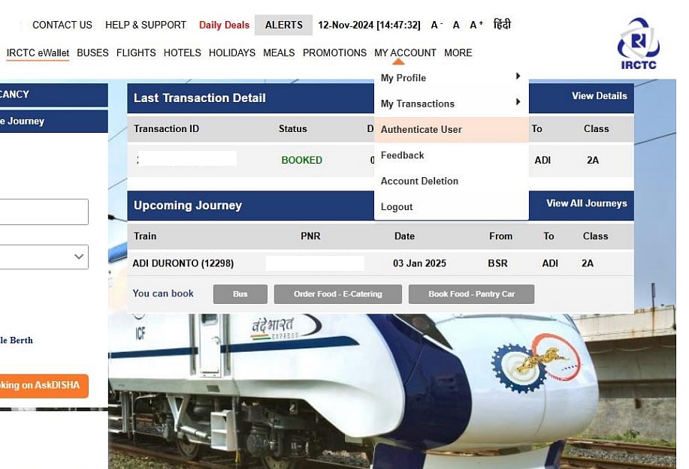Click Order Food - E-Catering button
This screenshot has width=689, height=469.
tap(337, 294)
